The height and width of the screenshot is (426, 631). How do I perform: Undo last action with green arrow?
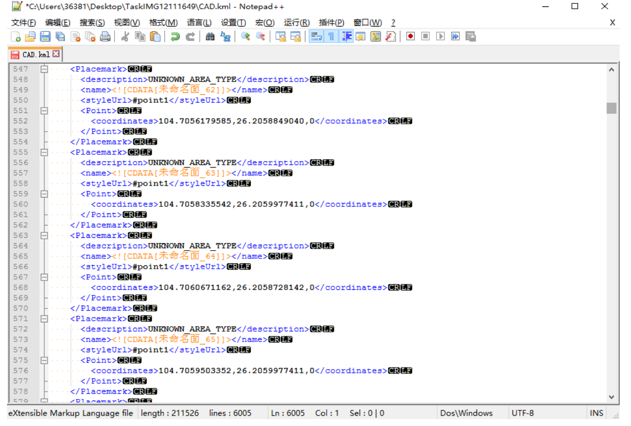coord(175,36)
